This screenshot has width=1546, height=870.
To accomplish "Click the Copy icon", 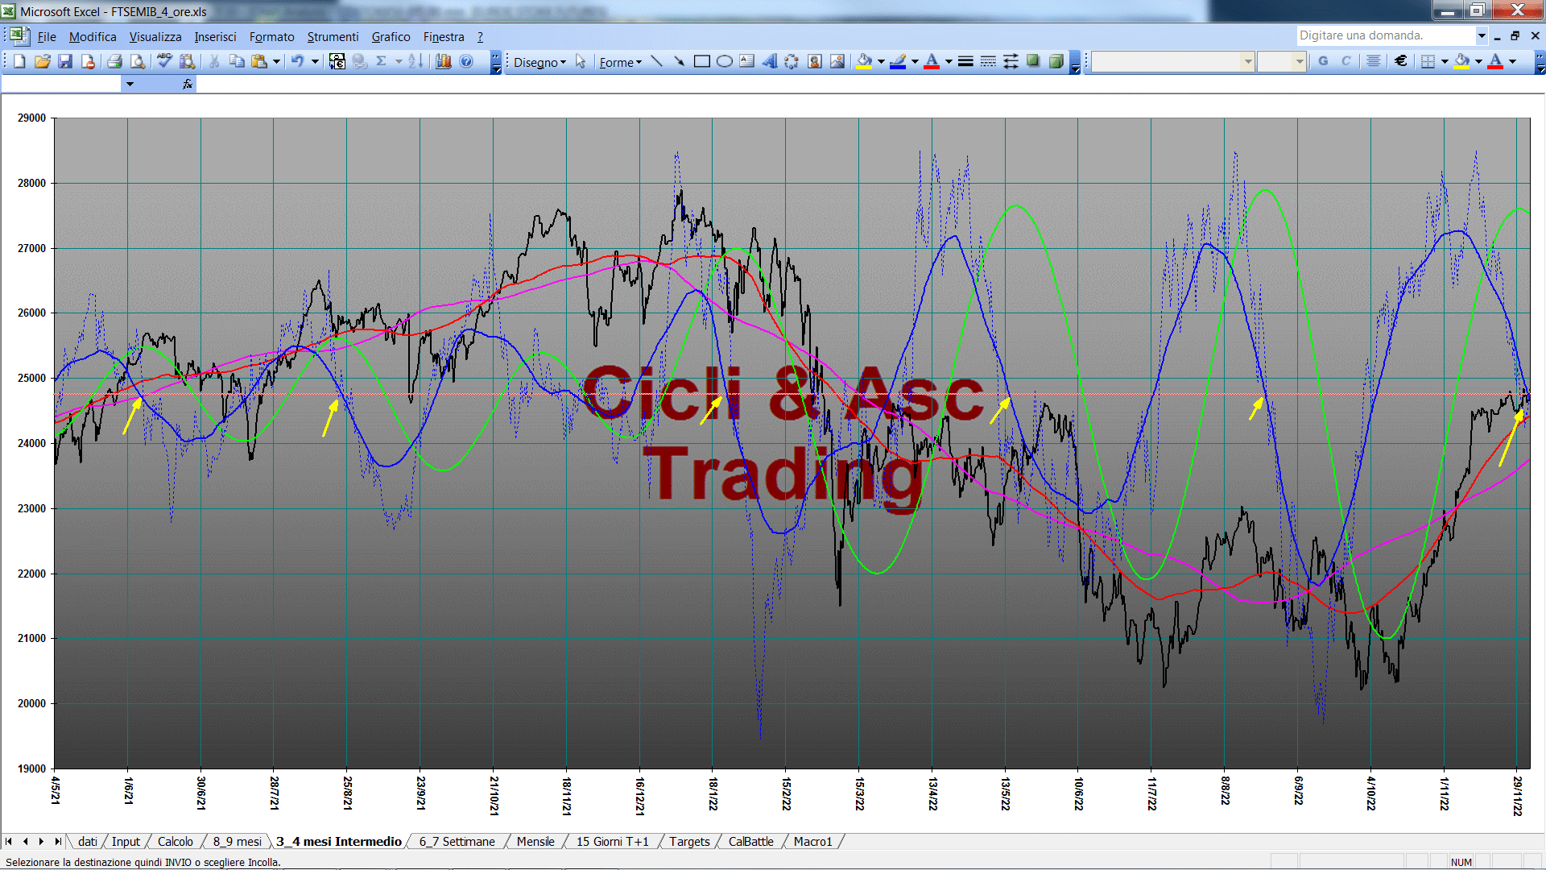I will click(237, 61).
